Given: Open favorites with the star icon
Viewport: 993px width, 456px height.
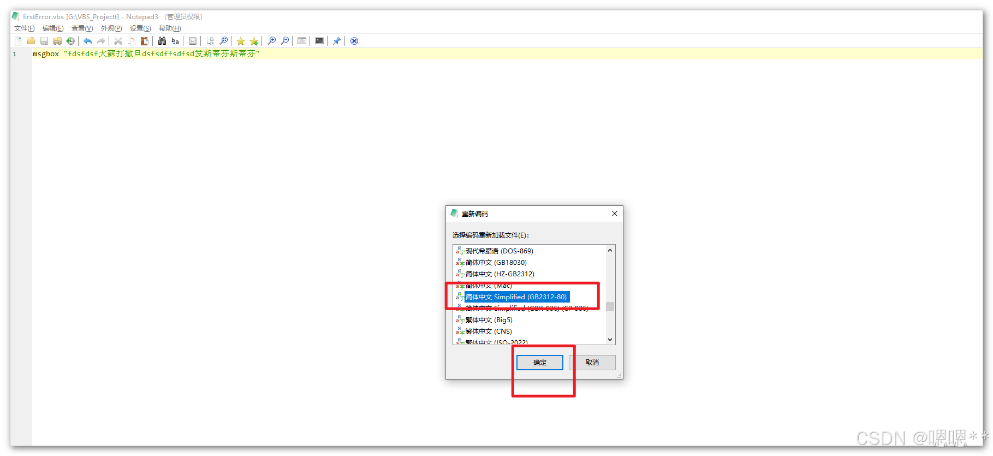Looking at the screenshot, I should point(241,41).
